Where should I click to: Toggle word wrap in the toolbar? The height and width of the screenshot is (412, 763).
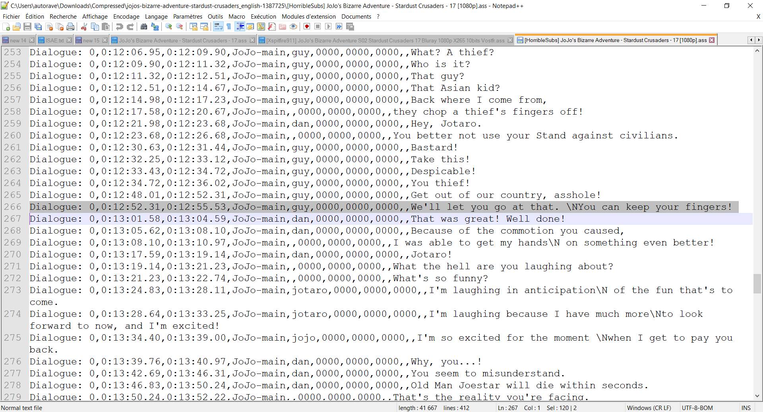point(218,27)
